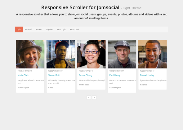Click 'in United States' location text
The height and width of the screenshot is (130, 183).
(x=84, y=85)
